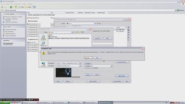Open the Explorer views dropdown icon
Viewport: 185px width, 104px height.
(x=34, y=7)
